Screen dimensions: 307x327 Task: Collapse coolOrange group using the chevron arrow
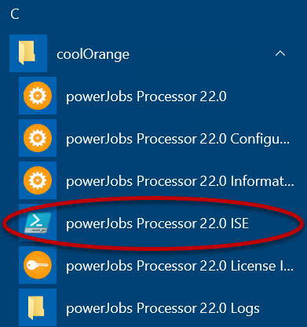280,53
